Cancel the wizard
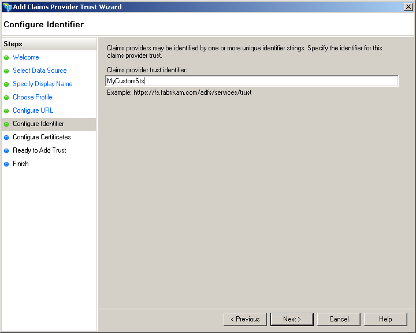This screenshot has height=333, width=416. click(339, 319)
